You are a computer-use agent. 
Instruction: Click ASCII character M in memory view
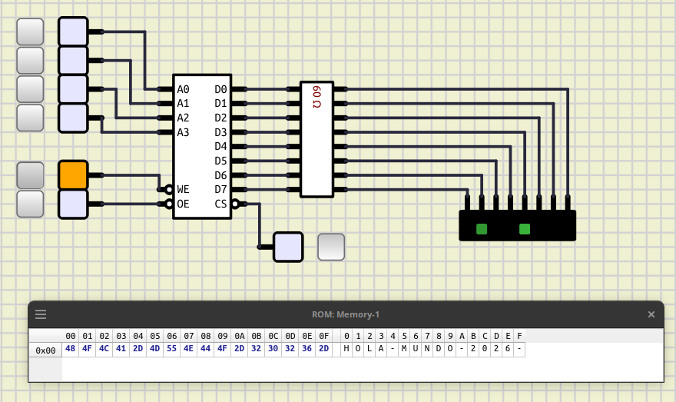click(404, 348)
